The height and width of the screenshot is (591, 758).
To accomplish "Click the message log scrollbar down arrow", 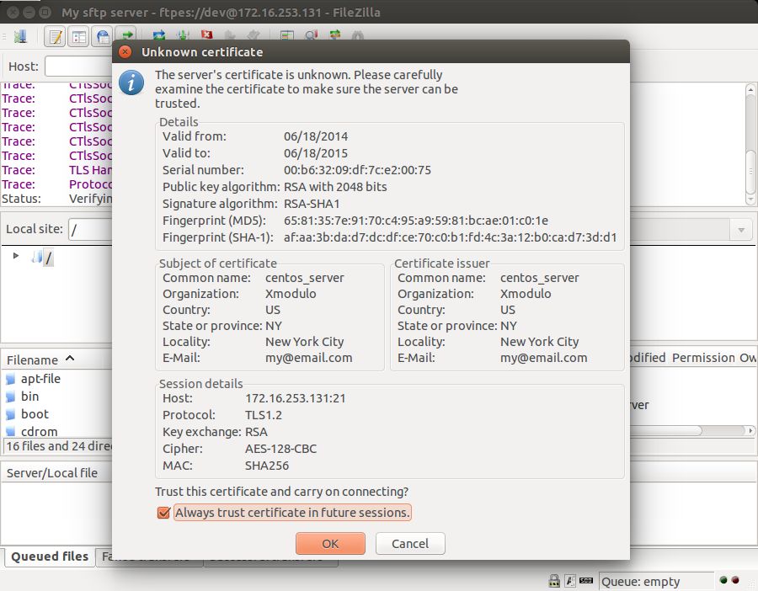I will click(750, 199).
